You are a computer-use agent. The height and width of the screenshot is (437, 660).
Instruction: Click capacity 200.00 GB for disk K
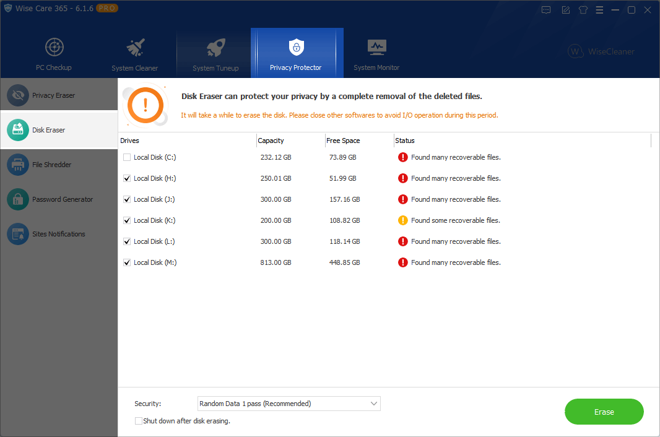(276, 220)
